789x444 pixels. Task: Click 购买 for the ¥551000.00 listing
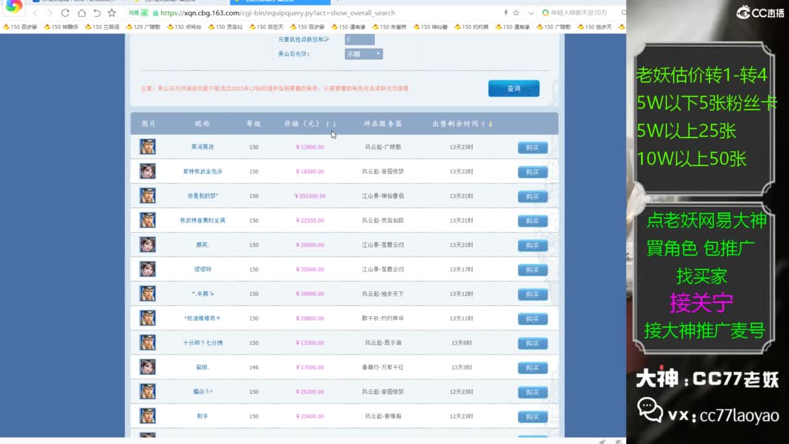tap(533, 196)
